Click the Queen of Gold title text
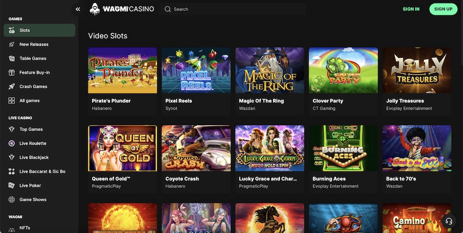The width and height of the screenshot is (463, 233). tap(111, 179)
